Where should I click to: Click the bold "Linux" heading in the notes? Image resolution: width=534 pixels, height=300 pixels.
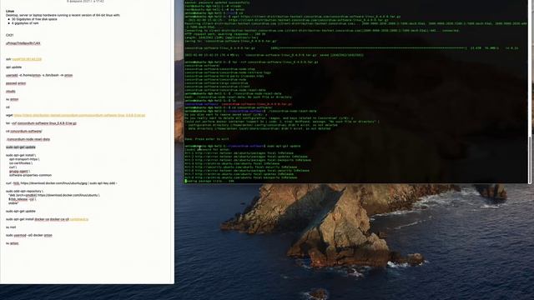[10, 11]
